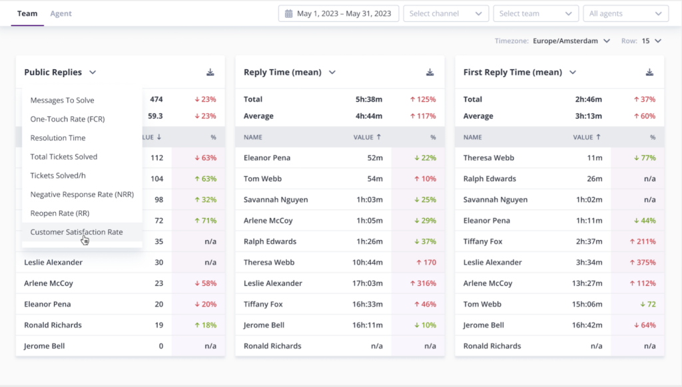Sort Public Replies table by value arrow

point(159,137)
